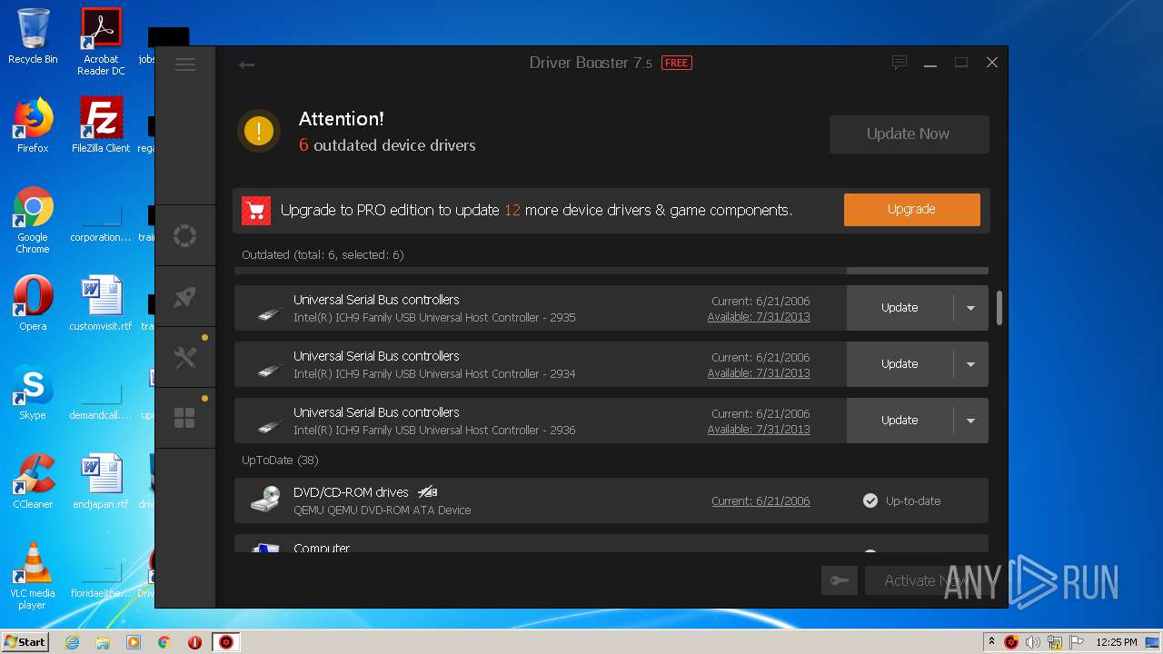
Task: Open Available 7/31/2013 link for controller 2934
Action: coord(759,373)
